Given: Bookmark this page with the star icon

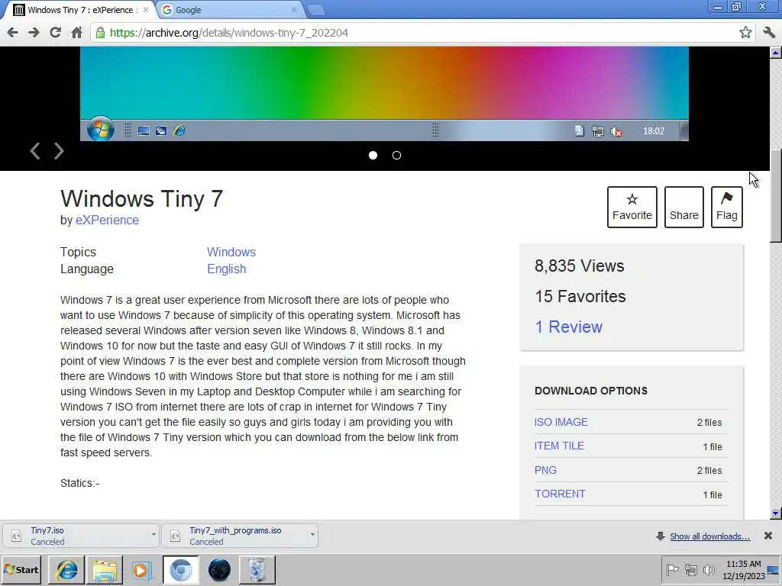Looking at the screenshot, I should (745, 33).
